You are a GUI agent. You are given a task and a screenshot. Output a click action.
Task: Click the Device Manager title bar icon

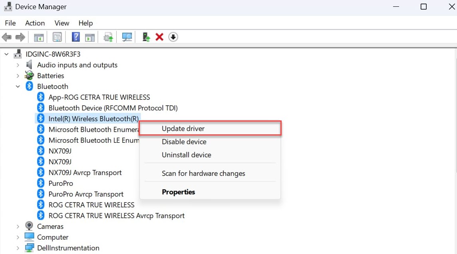(8, 6)
